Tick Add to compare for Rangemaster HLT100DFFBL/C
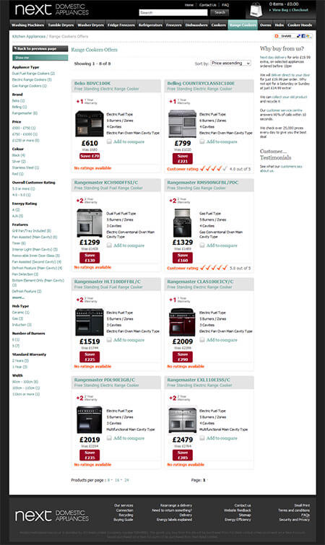 tap(109, 340)
